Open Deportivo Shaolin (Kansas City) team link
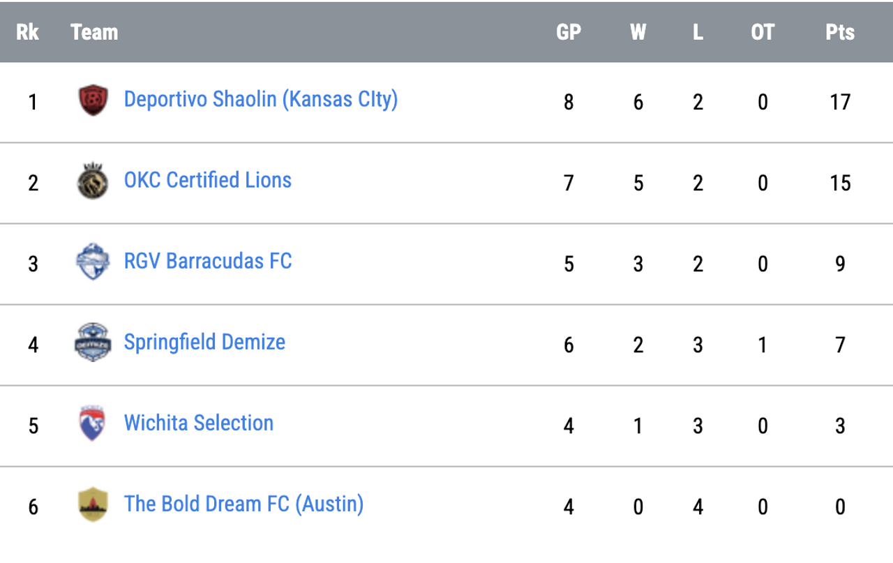Screen dimensions: 893x563 [260, 100]
